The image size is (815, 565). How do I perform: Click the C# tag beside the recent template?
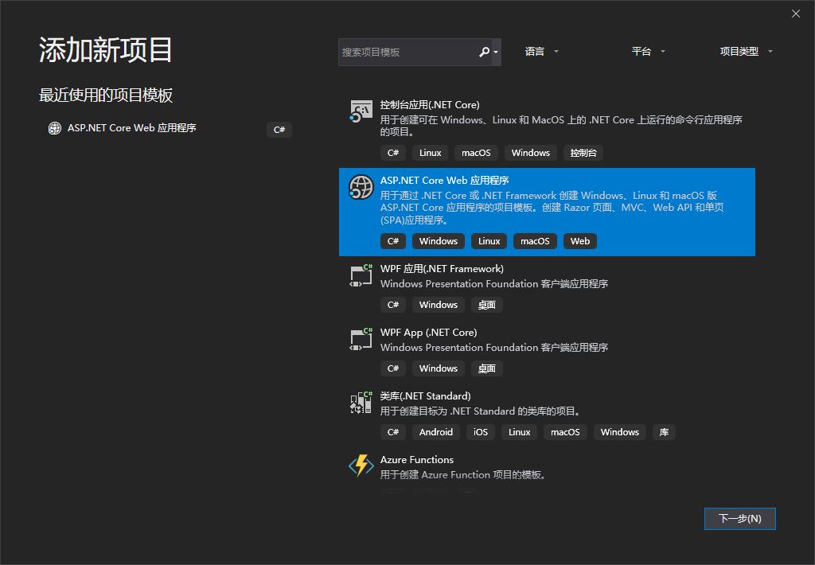(279, 129)
